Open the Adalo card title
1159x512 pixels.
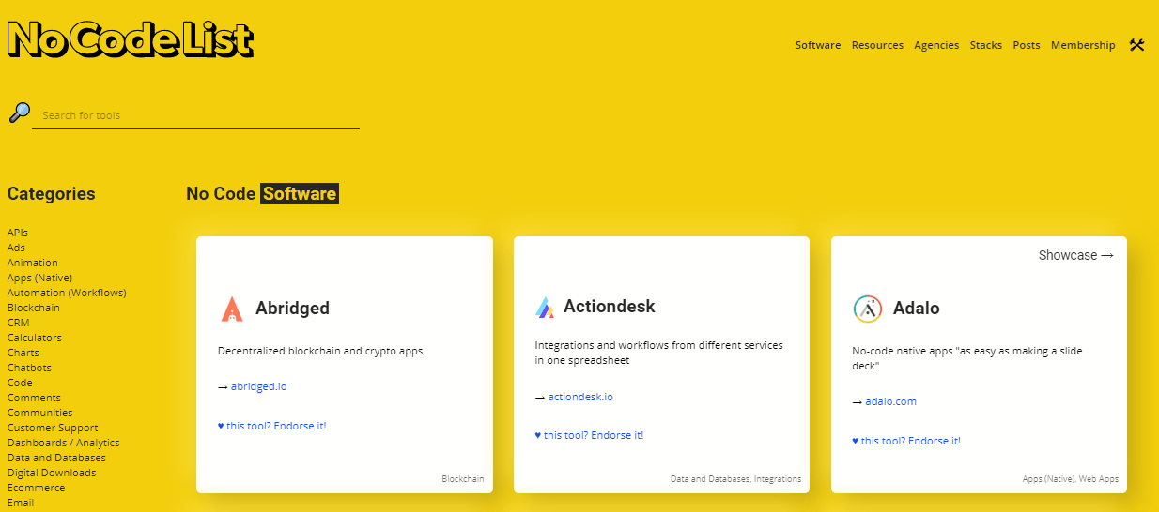coord(917,308)
